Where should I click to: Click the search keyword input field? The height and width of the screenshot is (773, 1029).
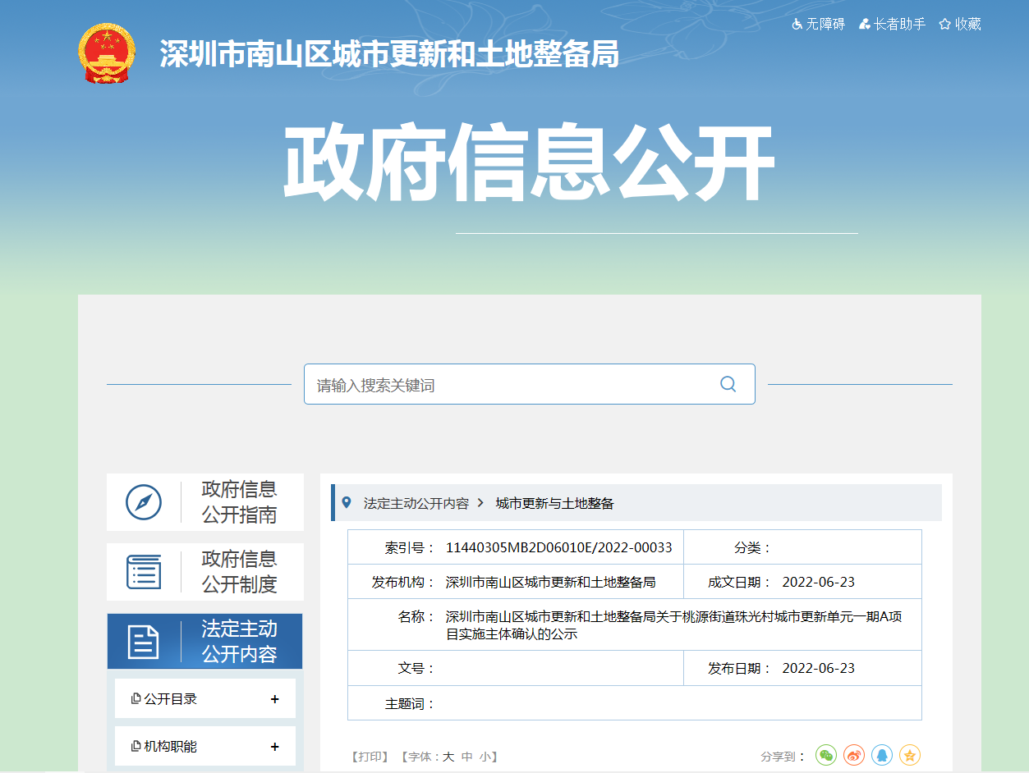click(x=509, y=384)
